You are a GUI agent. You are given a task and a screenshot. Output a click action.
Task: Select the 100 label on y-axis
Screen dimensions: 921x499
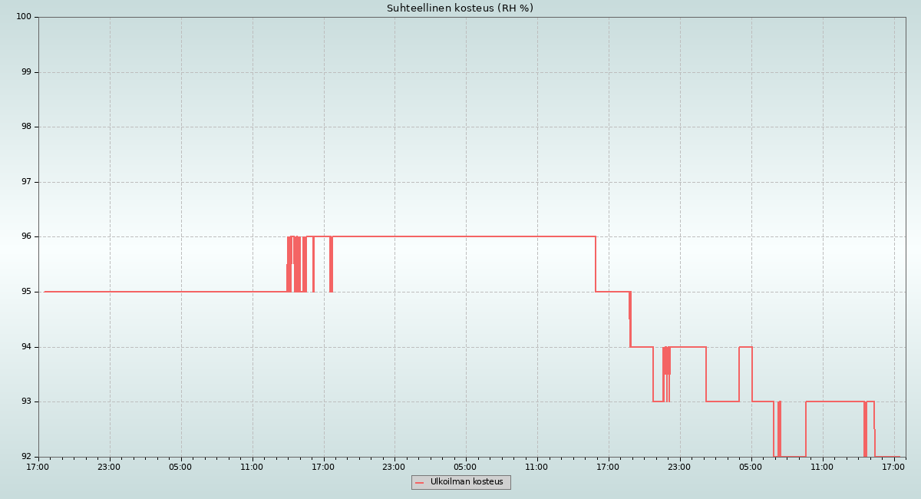24,17
